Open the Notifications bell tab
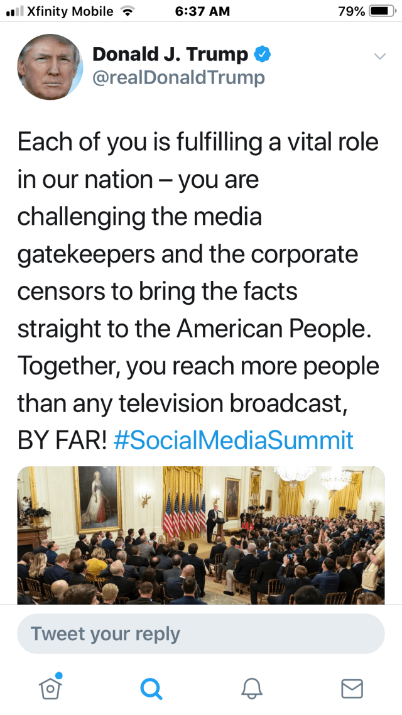Screen dimensions: 402x715 251,689
